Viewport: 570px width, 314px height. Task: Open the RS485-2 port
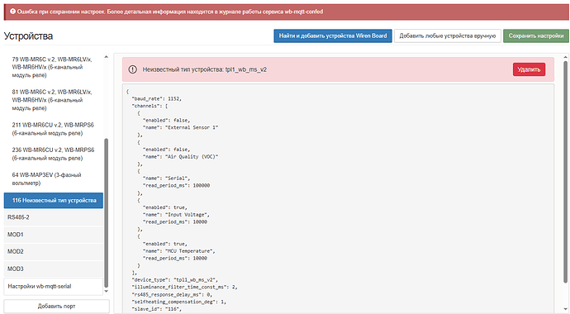(x=54, y=217)
